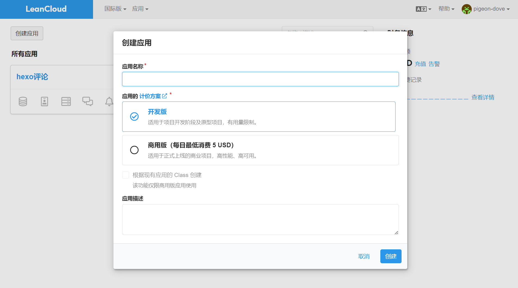
Task: Open the data storage icon on hexo评论 card
Action: click(x=23, y=102)
